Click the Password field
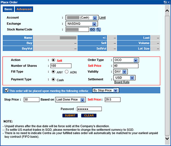This screenshot has width=171, height=146. [x=89, y=109]
